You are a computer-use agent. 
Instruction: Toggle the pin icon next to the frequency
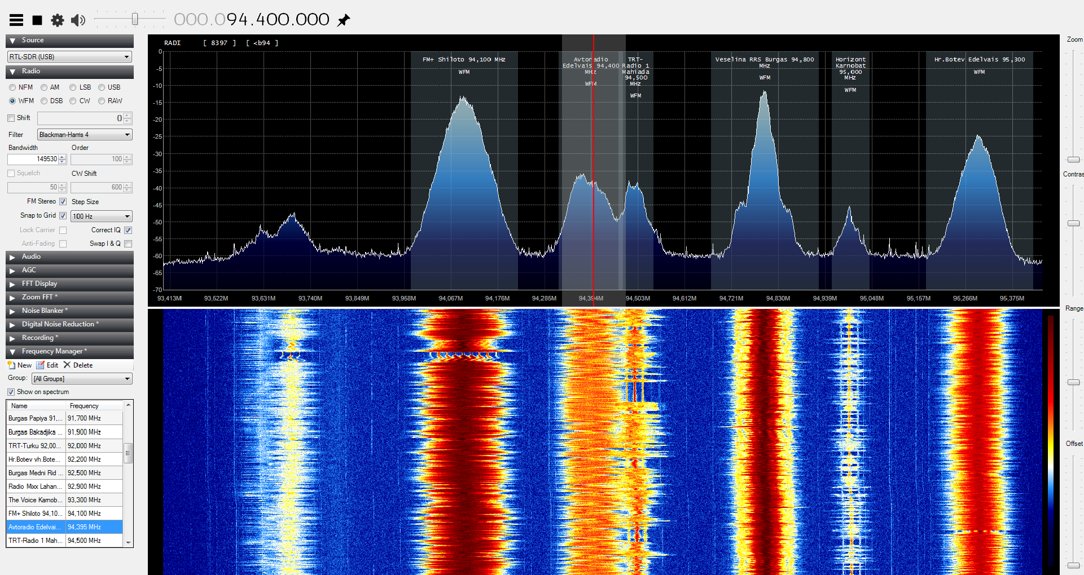point(344,20)
